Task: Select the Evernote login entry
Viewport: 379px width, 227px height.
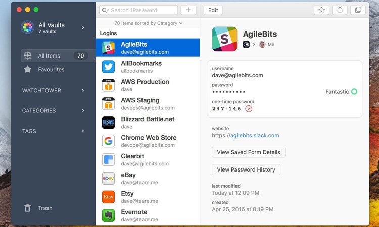Action: pyautogui.click(x=148, y=215)
